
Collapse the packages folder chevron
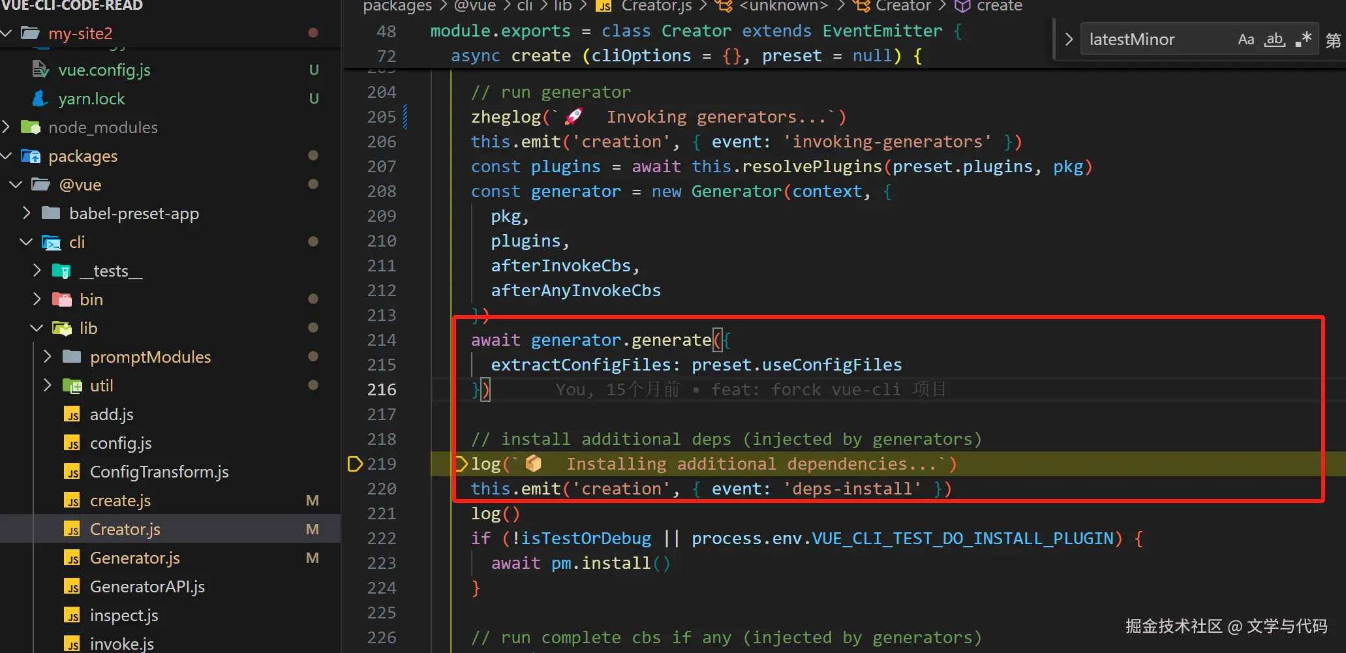[x=7, y=155]
